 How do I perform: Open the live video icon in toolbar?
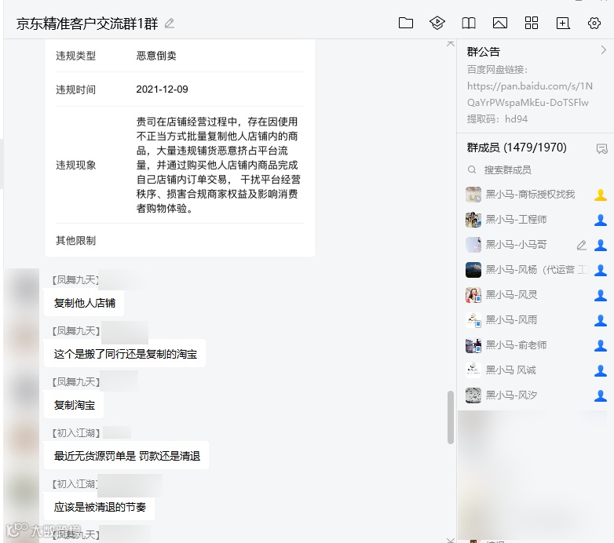(437, 23)
